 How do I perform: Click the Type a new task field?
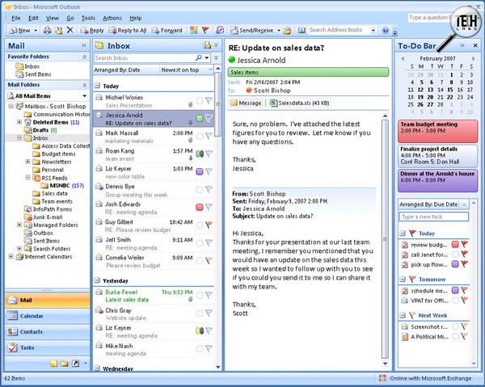pyautogui.click(x=434, y=217)
